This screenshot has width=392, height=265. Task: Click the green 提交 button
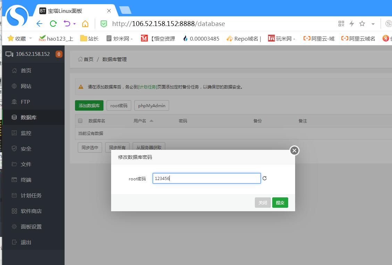point(280,203)
